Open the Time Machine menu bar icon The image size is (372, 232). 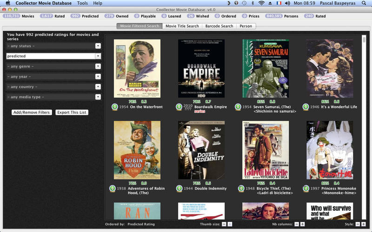[244, 3]
